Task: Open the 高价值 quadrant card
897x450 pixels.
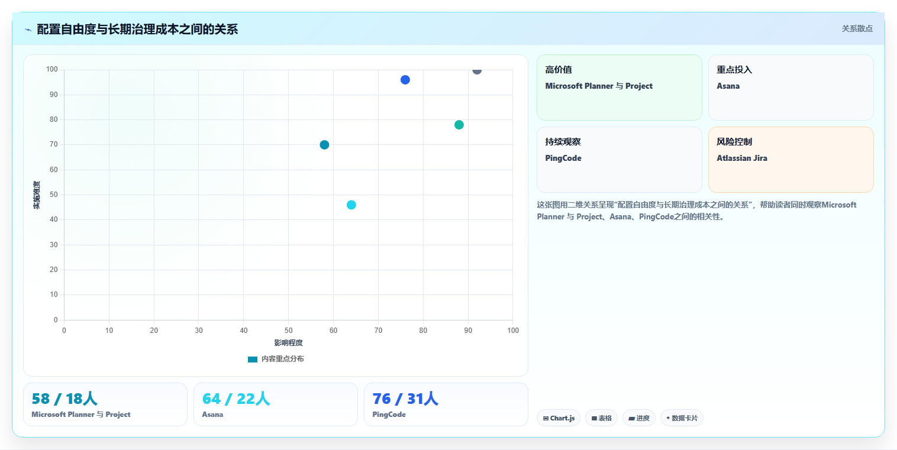Action: coord(619,88)
